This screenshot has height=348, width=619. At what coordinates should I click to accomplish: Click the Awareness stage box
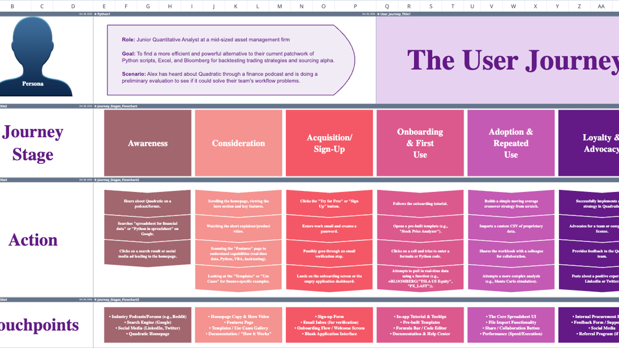[x=147, y=143]
